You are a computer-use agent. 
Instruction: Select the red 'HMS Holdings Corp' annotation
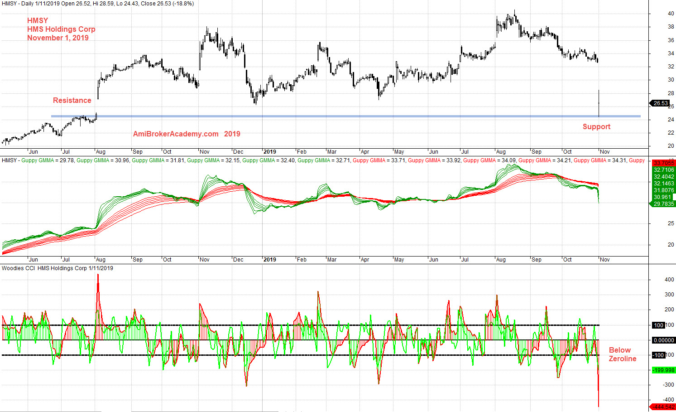click(x=61, y=29)
